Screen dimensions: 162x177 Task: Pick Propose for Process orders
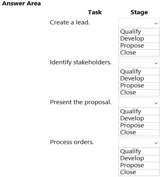[x=139, y=166]
